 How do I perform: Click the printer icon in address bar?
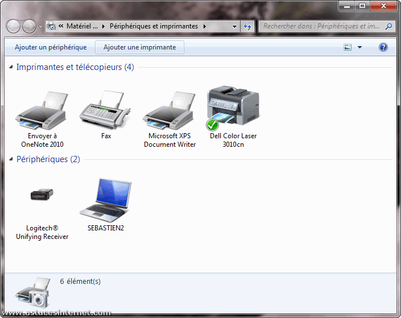[51, 26]
